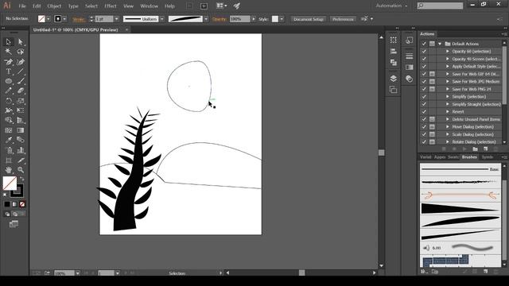
Task: Open the Align panel icon
Action: point(393,51)
